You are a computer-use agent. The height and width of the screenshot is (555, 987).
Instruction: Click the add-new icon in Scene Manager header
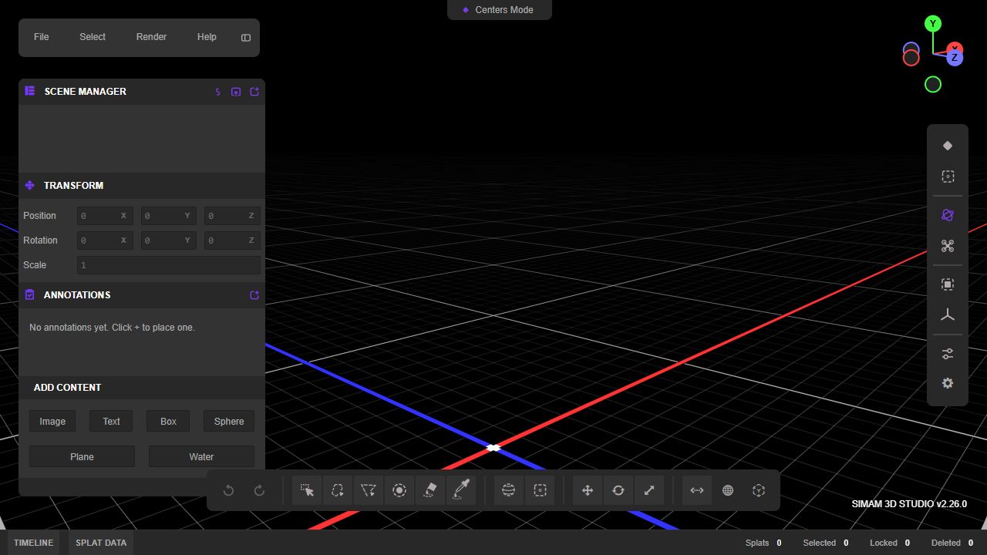point(254,92)
